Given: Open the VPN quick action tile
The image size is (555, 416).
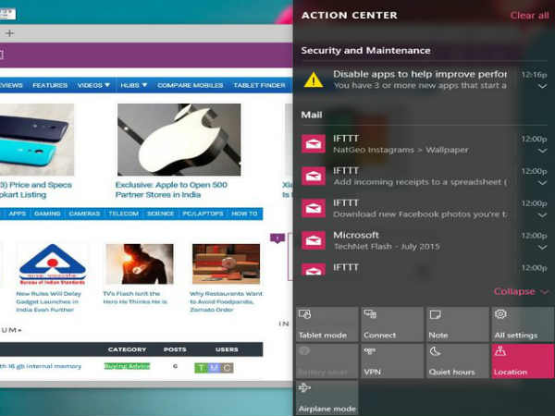Looking at the screenshot, I should pos(391,361).
